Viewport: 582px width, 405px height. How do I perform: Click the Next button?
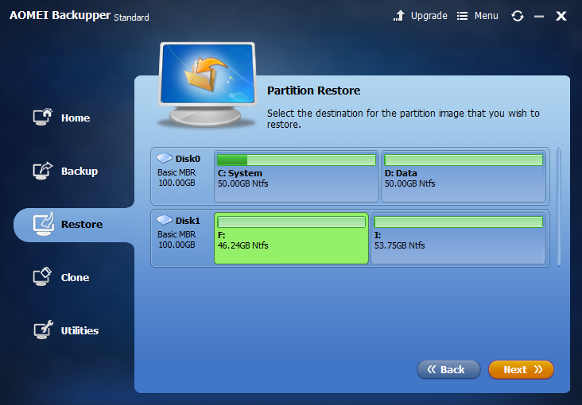[x=521, y=369]
